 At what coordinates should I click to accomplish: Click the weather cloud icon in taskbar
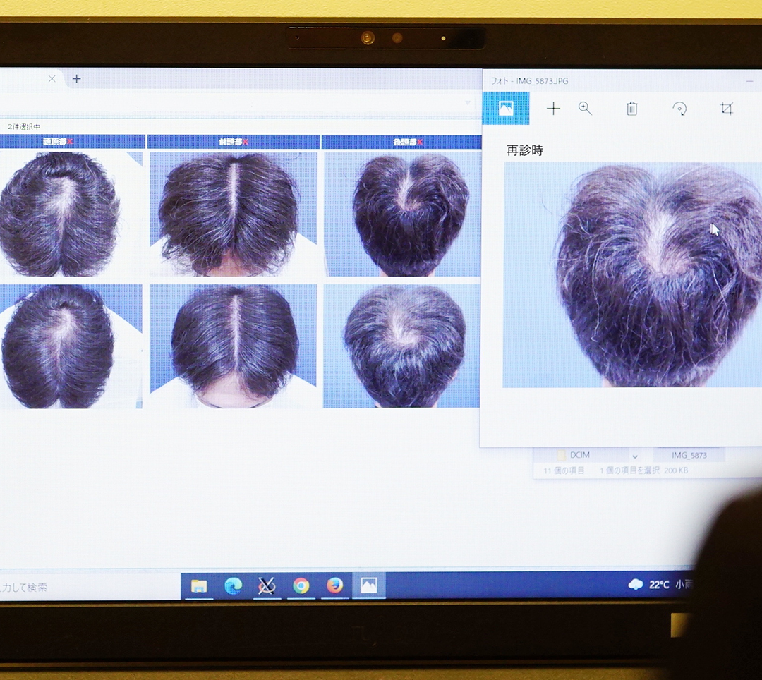click(636, 584)
